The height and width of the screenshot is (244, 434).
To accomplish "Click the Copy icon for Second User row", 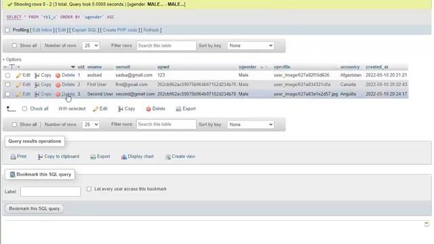I will pos(37,94).
